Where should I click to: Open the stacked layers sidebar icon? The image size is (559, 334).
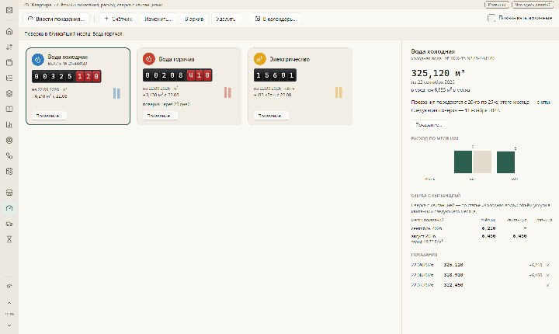tap(9, 93)
